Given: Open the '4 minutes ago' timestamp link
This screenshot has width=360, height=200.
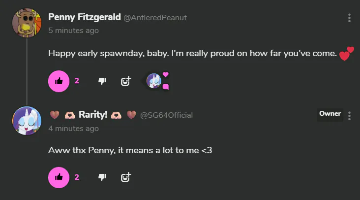Looking at the screenshot, I should pos(73,129).
